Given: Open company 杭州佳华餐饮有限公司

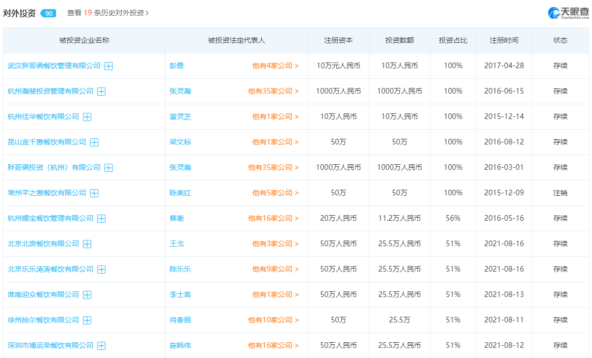Looking at the screenshot, I should pos(43,116).
